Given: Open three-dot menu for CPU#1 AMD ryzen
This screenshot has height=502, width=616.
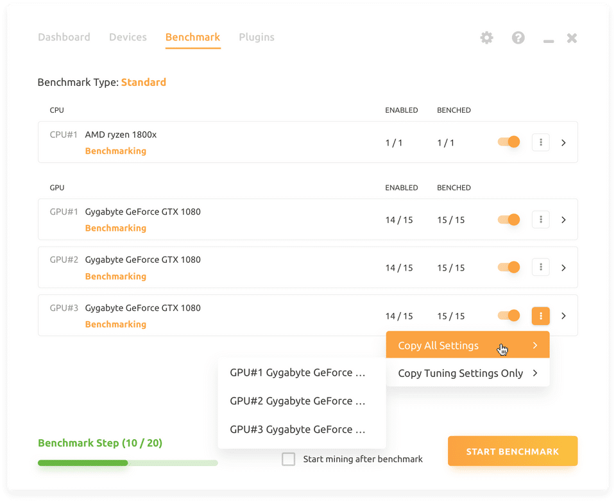Looking at the screenshot, I should click(x=540, y=142).
